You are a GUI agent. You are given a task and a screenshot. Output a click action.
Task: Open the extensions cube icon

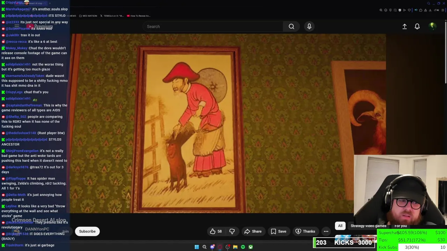pyautogui.click(x=421, y=10)
